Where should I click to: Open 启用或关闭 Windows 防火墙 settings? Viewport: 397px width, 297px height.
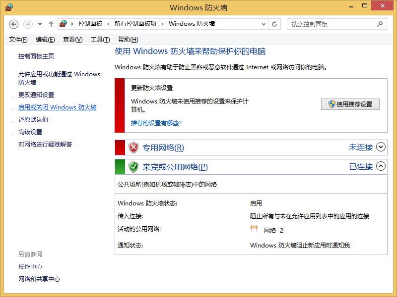59,107
